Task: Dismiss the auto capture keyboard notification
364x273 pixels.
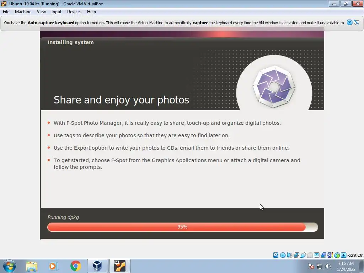Action: 349,22
